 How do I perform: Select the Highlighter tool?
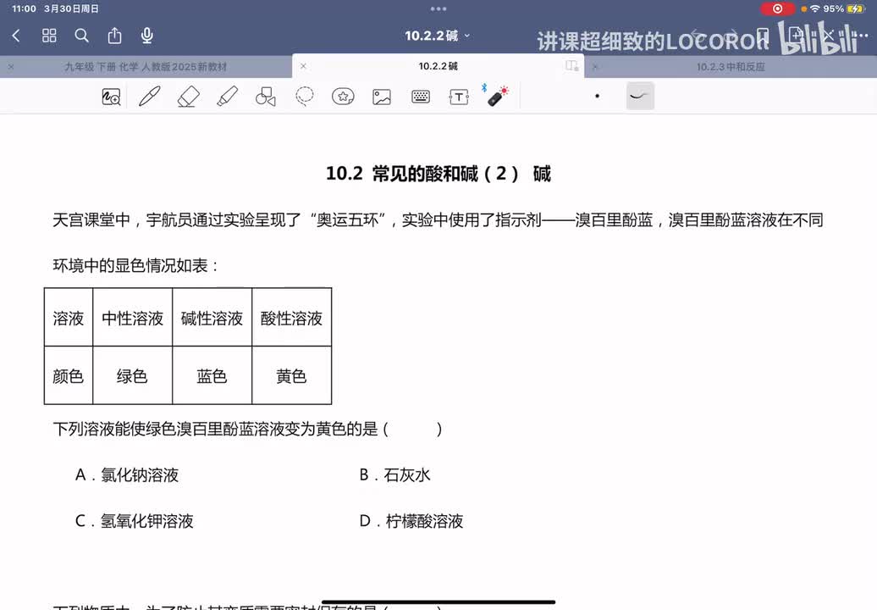click(227, 97)
